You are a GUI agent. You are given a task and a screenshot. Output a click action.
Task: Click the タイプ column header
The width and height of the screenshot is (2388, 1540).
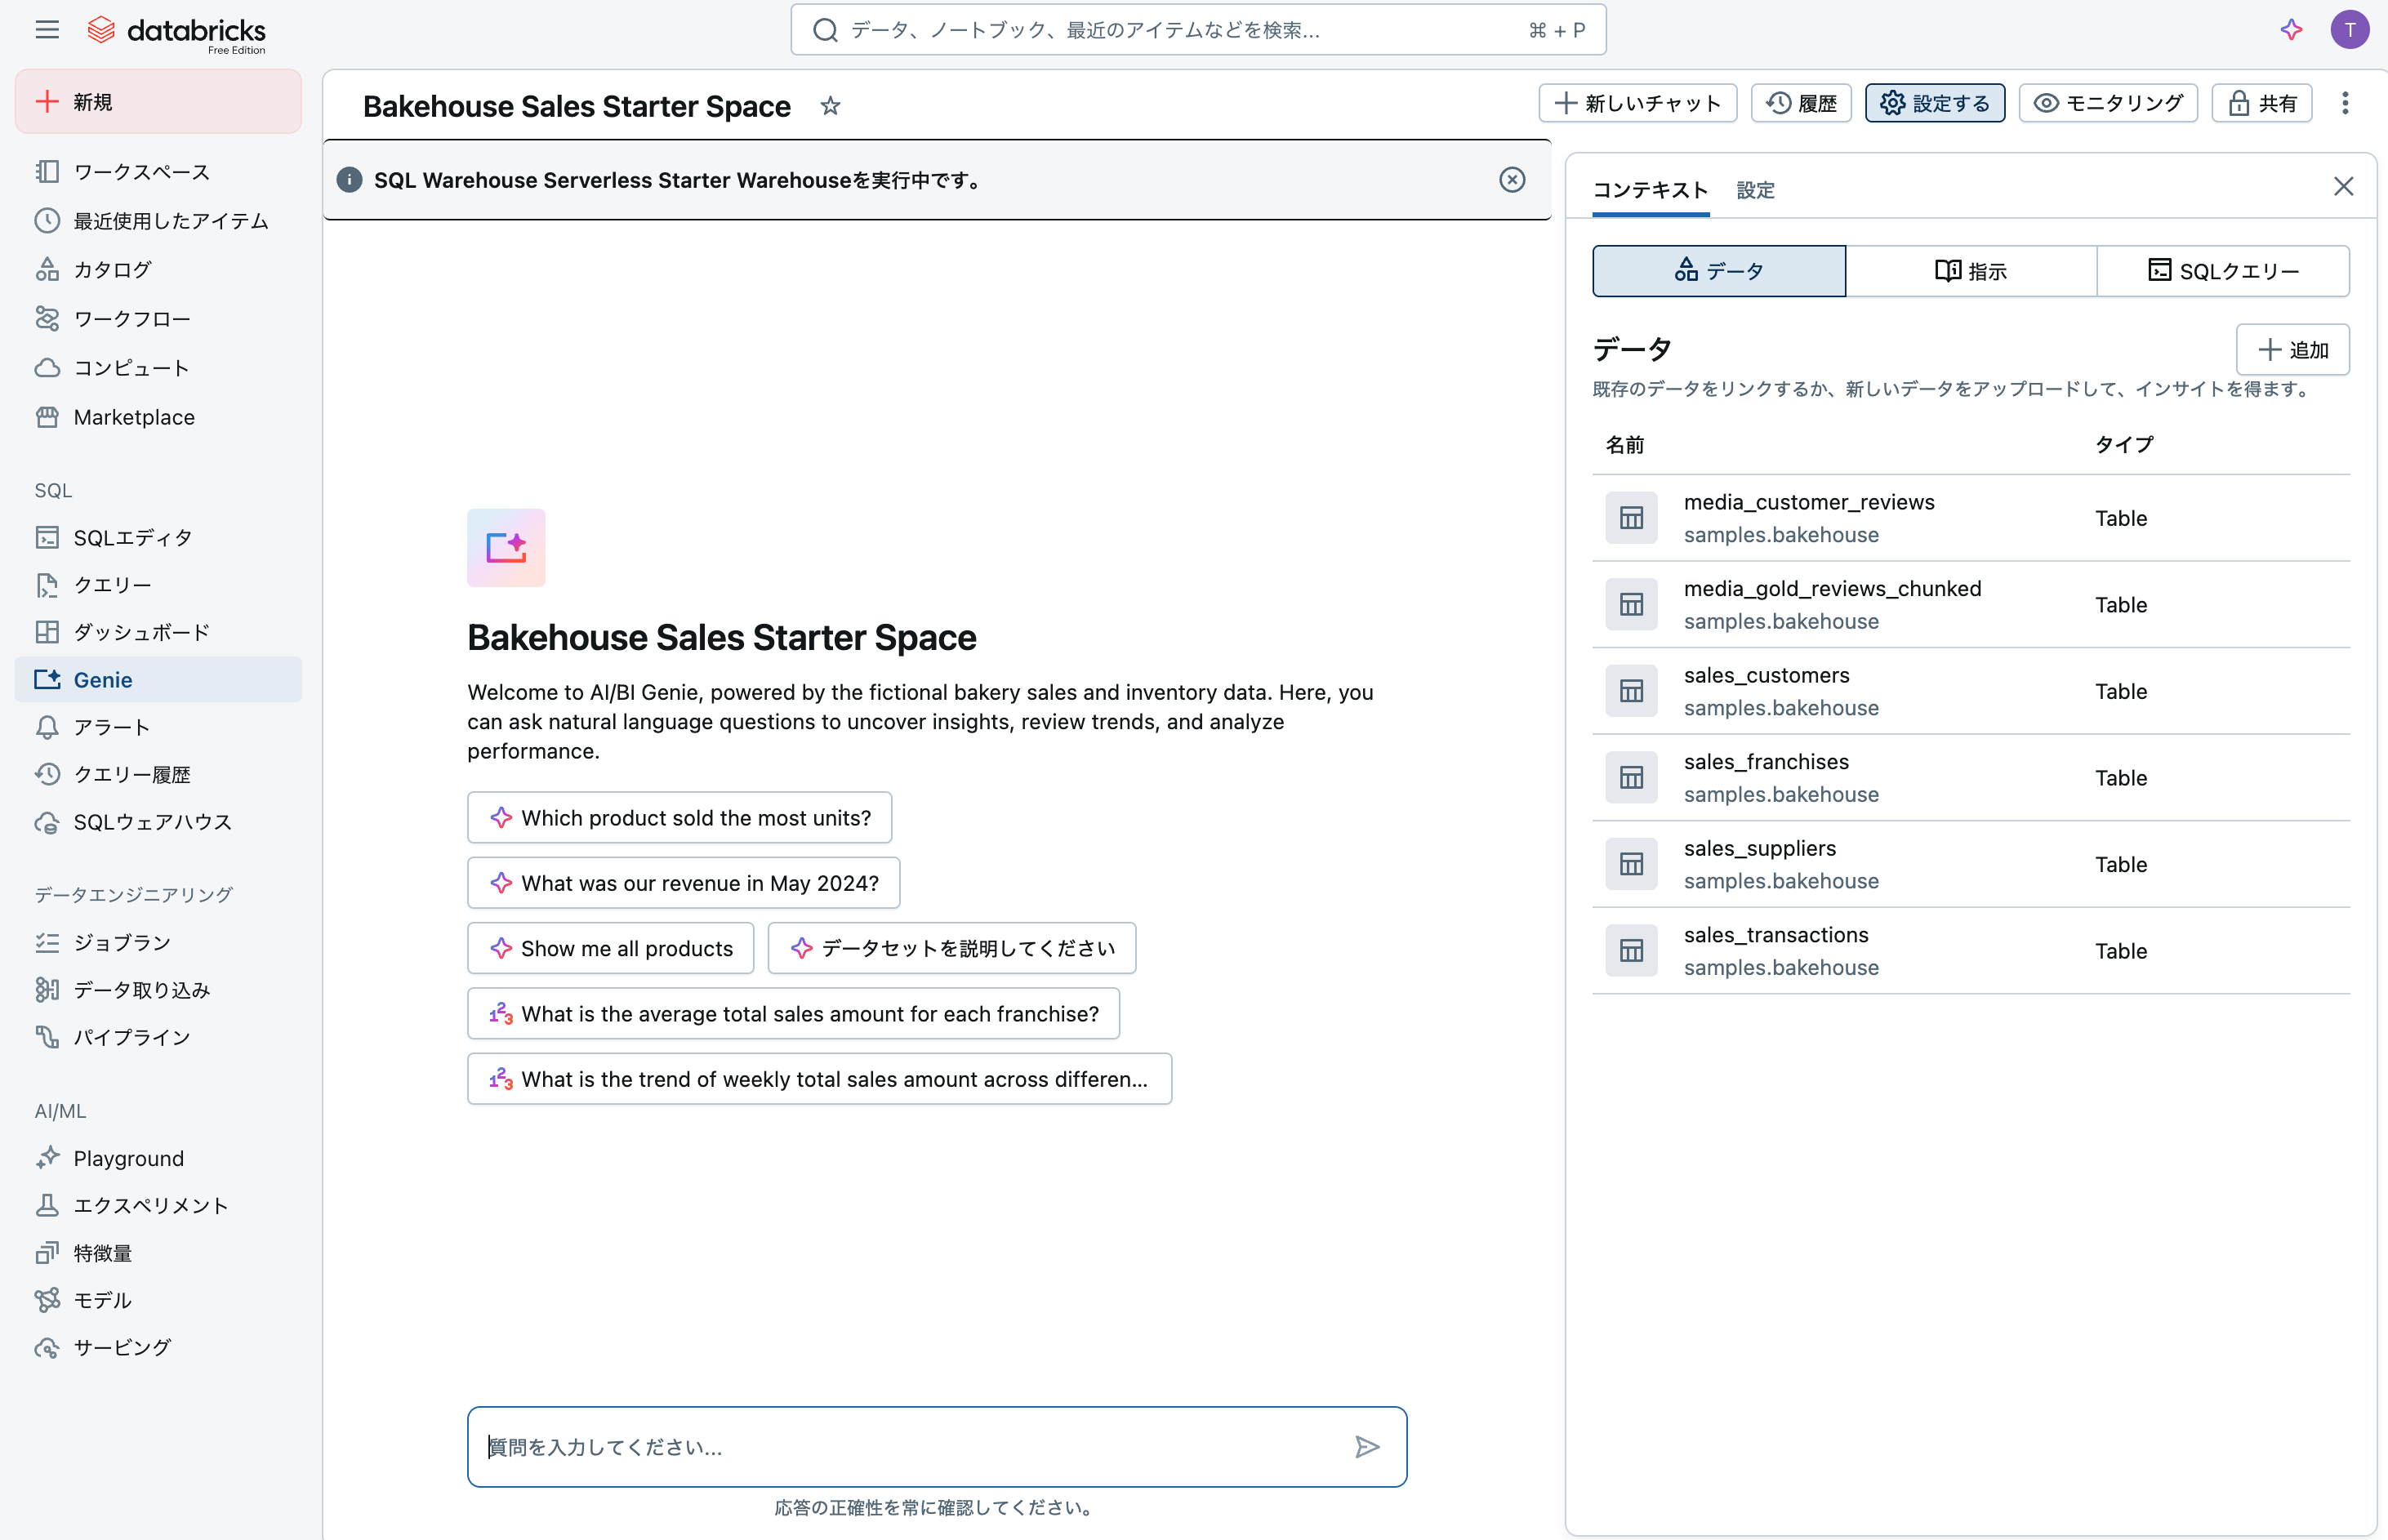[x=2124, y=445]
